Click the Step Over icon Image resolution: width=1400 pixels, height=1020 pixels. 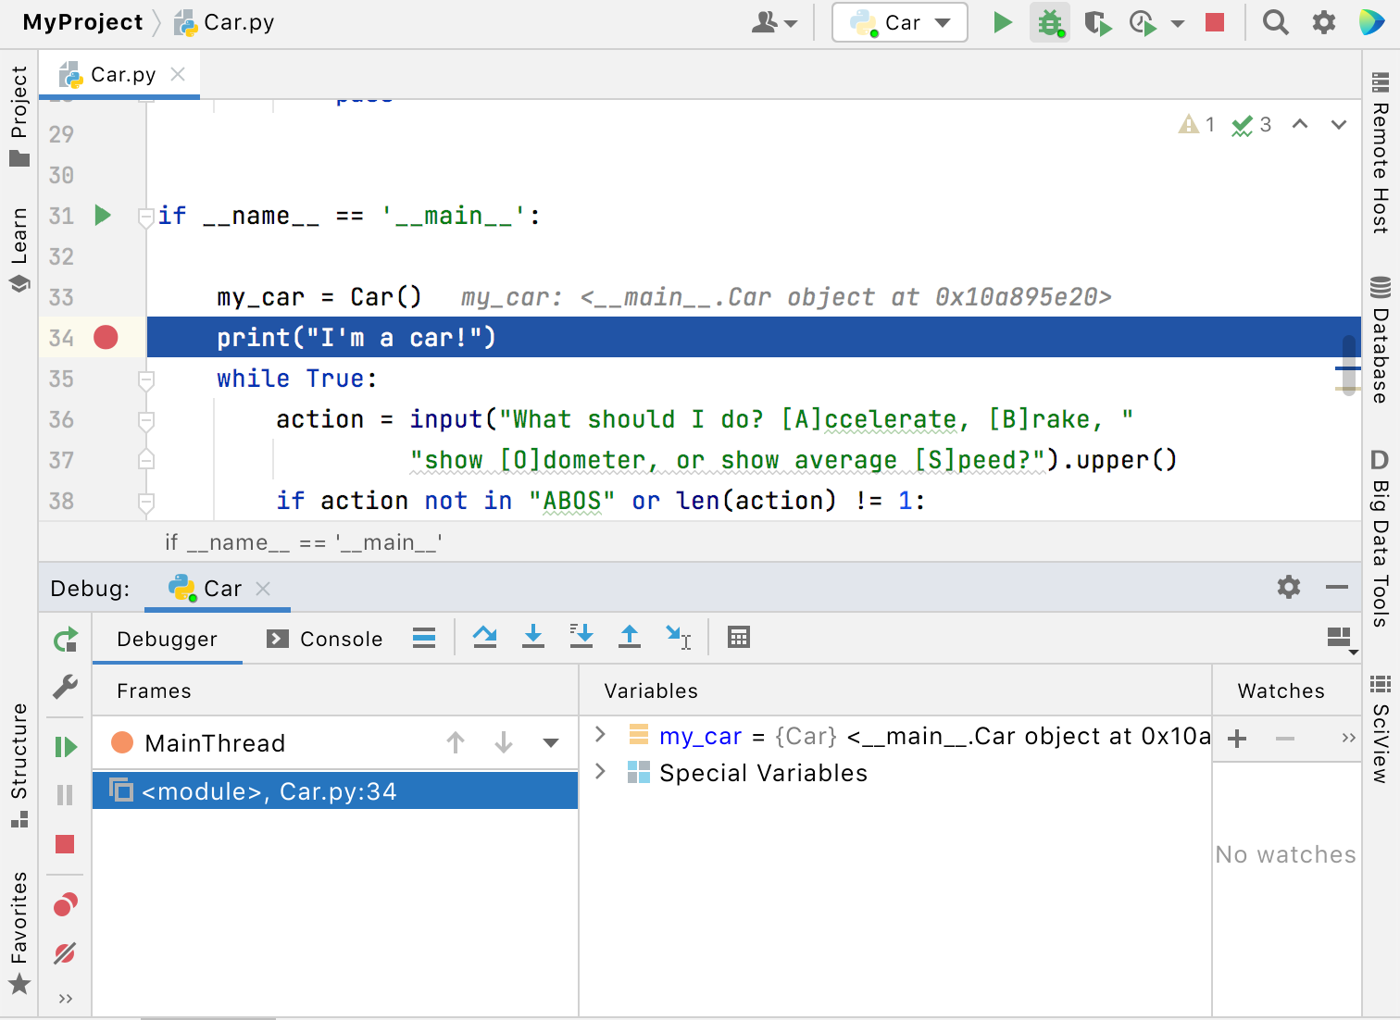pos(484,638)
